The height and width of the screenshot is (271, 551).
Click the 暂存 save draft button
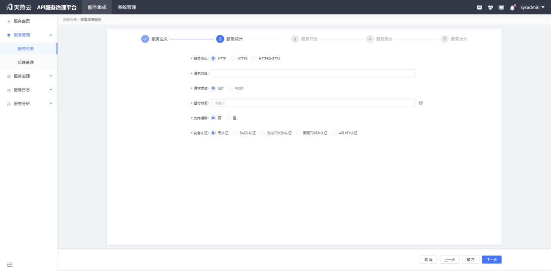(x=470, y=259)
